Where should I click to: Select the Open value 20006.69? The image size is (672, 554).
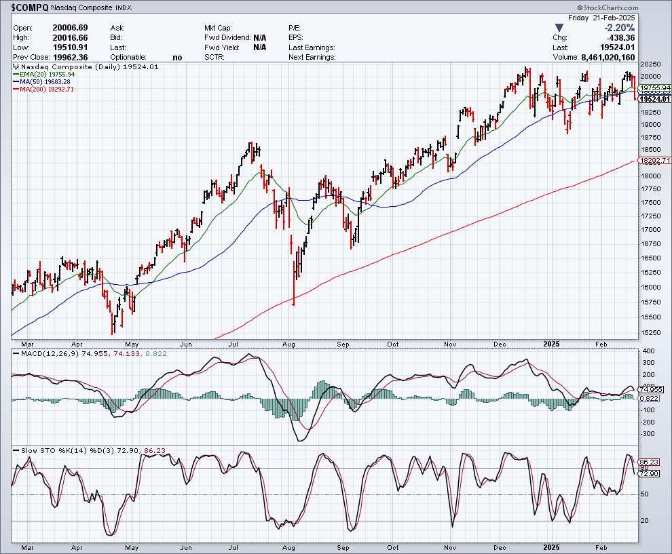click(x=71, y=28)
